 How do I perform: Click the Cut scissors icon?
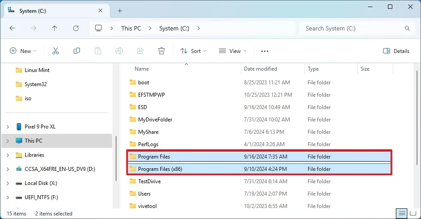click(x=56, y=51)
